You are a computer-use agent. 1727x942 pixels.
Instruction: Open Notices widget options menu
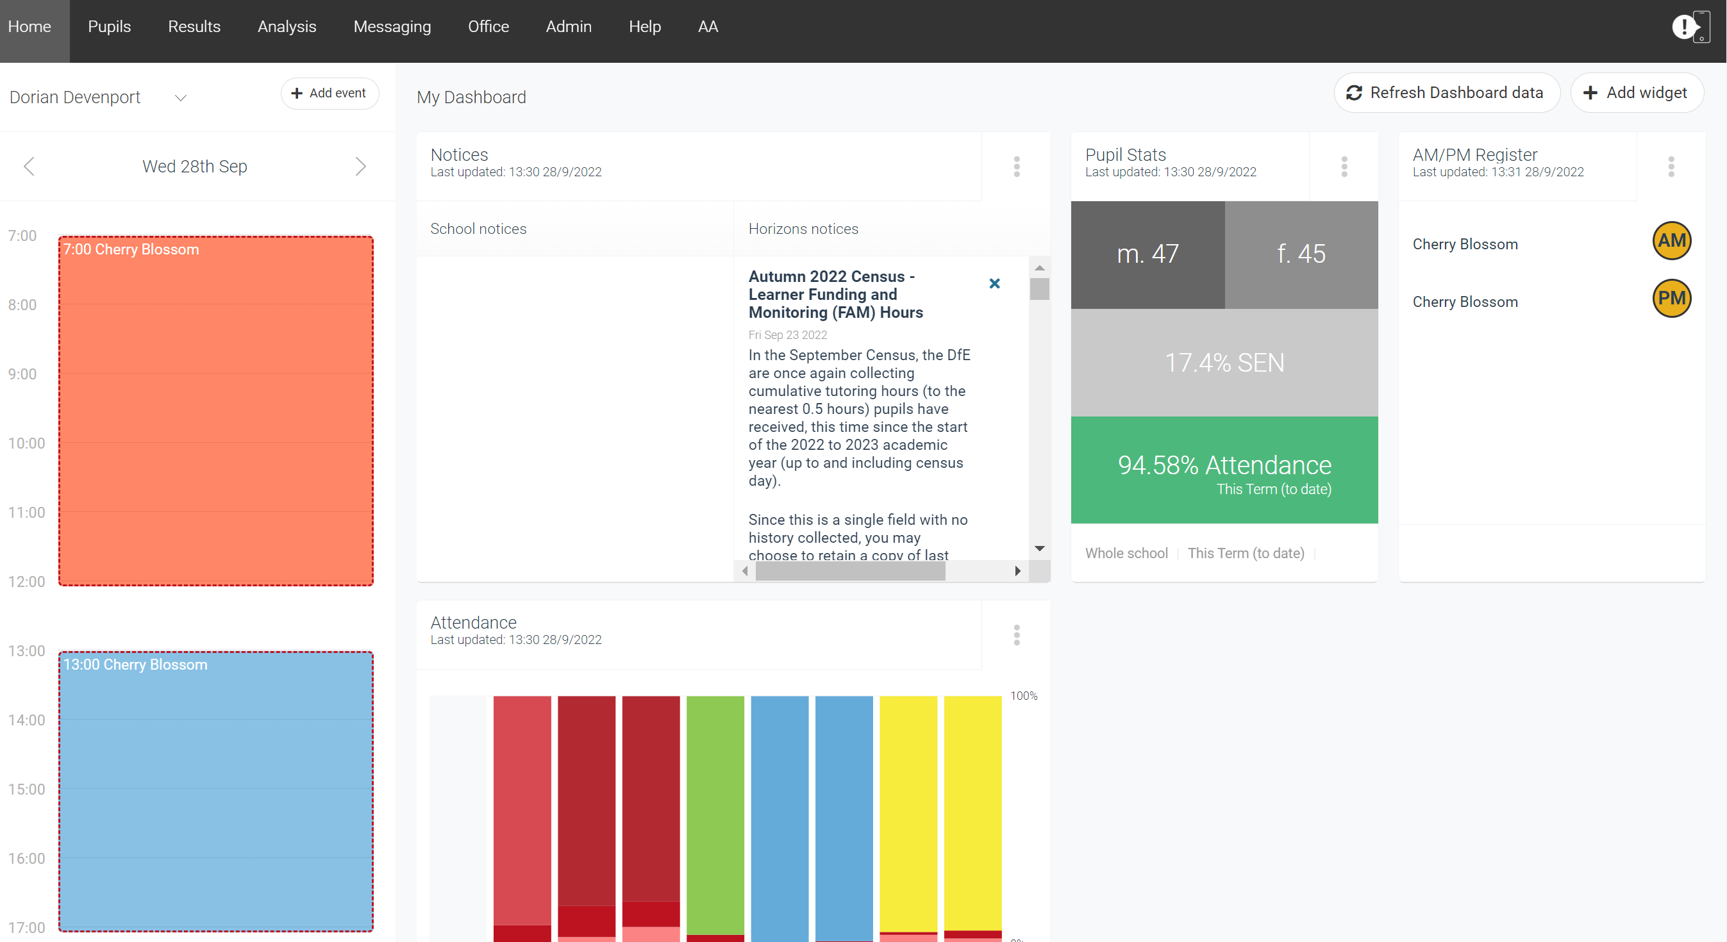coord(1016,166)
